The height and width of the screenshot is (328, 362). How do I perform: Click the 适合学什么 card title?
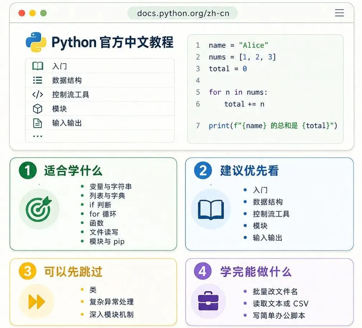pos(73,171)
